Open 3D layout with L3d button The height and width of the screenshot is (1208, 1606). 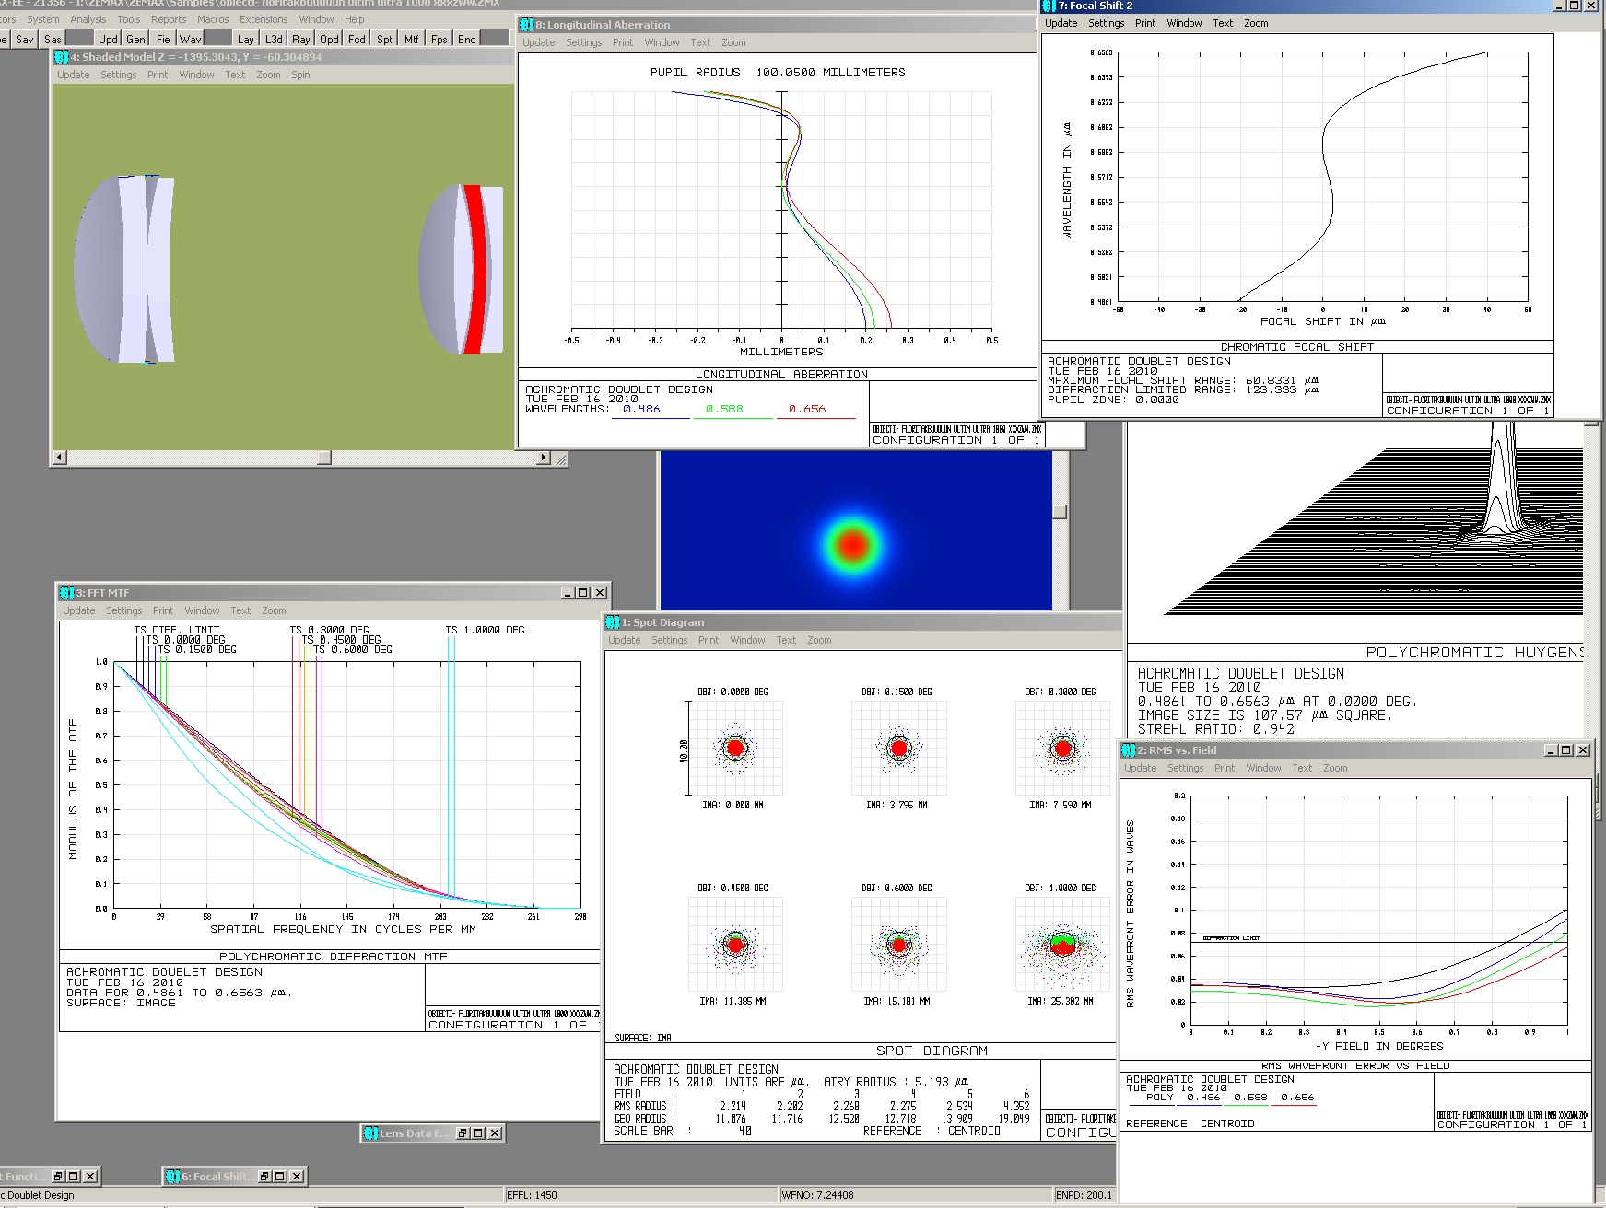coord(274,39)
